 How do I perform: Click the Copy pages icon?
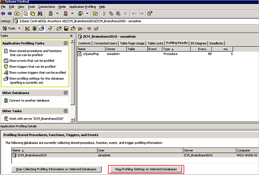[x=111, y=14]
